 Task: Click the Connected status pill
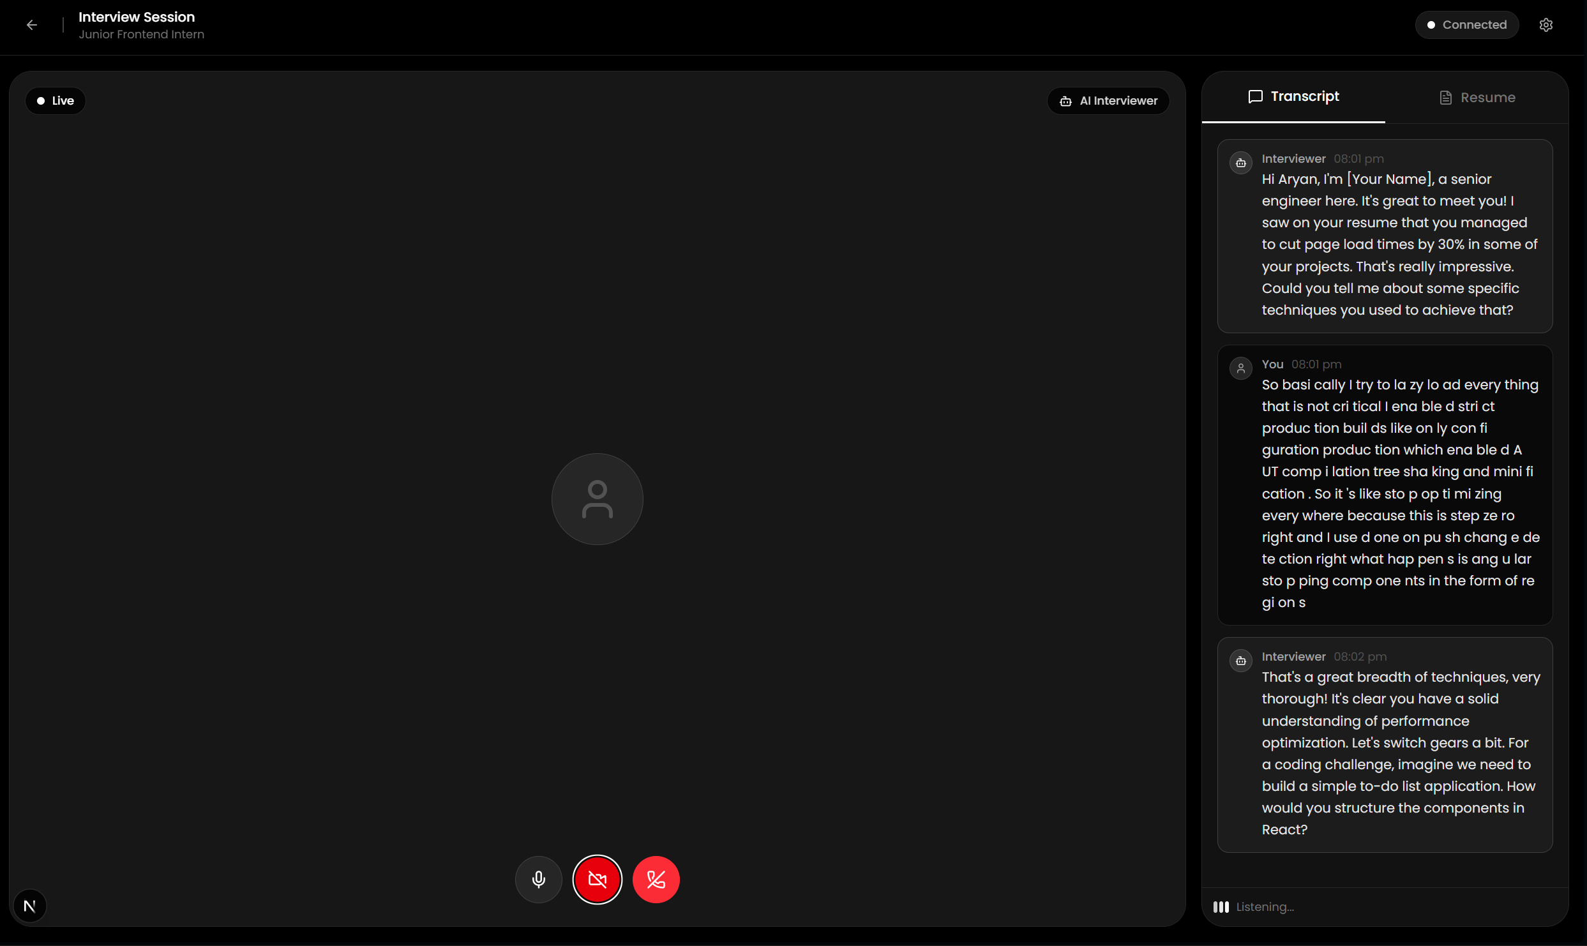coord(1466,25)
